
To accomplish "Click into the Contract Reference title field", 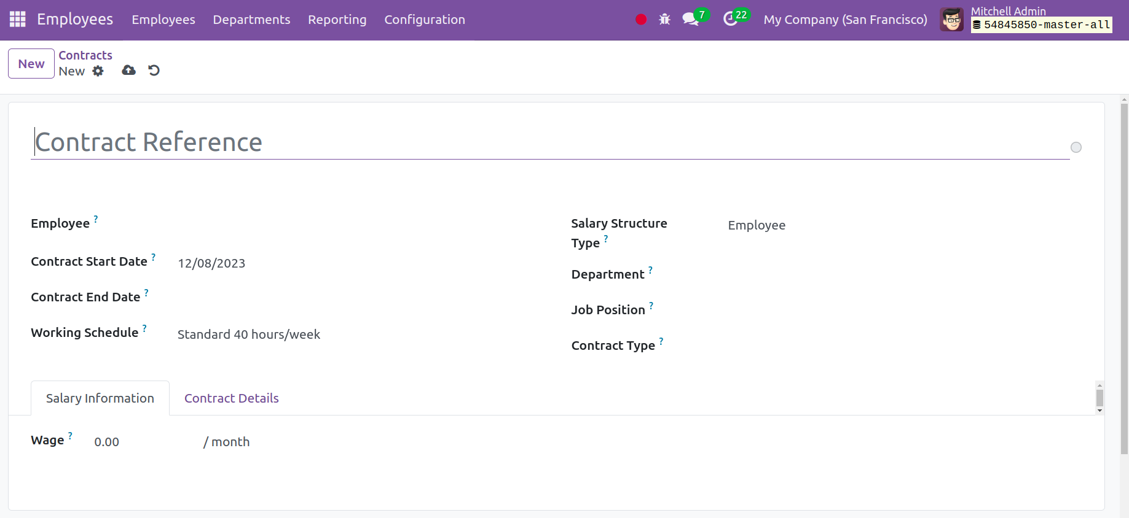I will tap(550, 142).
